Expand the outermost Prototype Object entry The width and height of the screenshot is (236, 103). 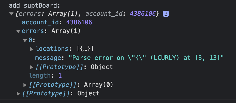[x=18, y=94]
